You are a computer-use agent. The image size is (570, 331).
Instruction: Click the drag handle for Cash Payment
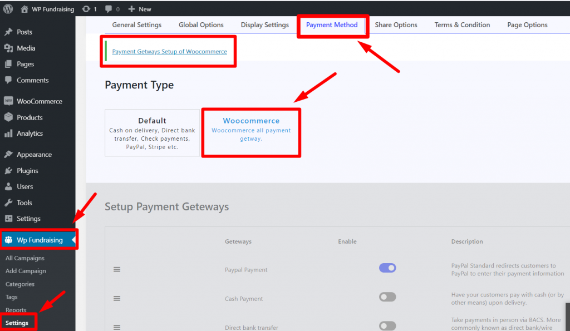(x=117, y=298)
